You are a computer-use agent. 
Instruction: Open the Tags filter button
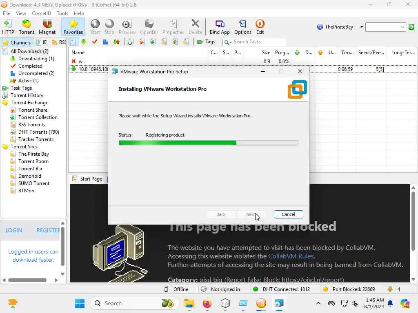[x=206, y=42]
